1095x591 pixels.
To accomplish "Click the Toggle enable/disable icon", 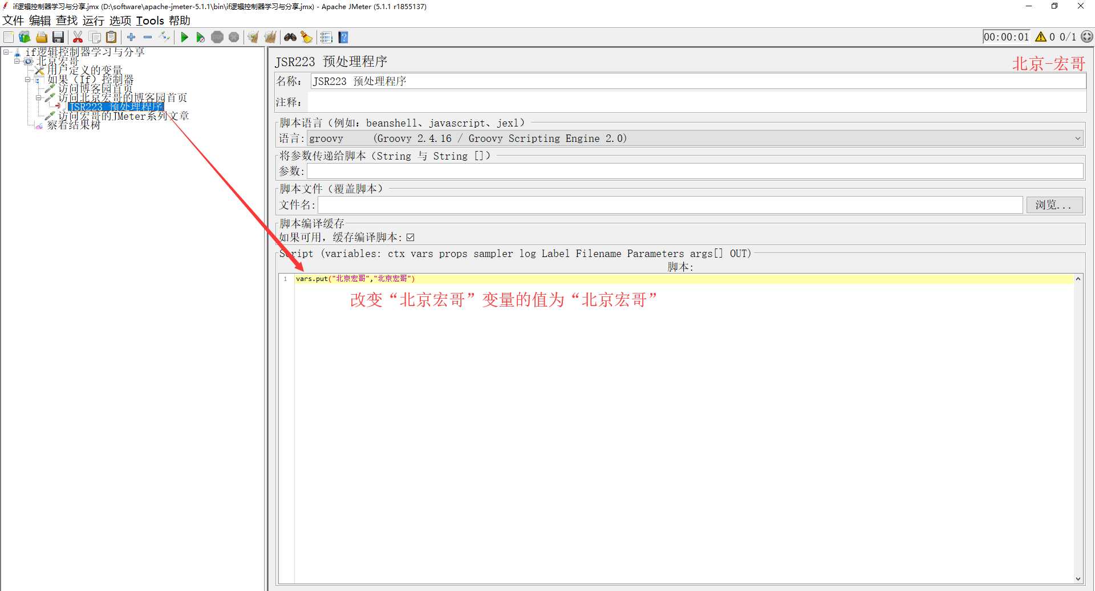I will 164,37.
